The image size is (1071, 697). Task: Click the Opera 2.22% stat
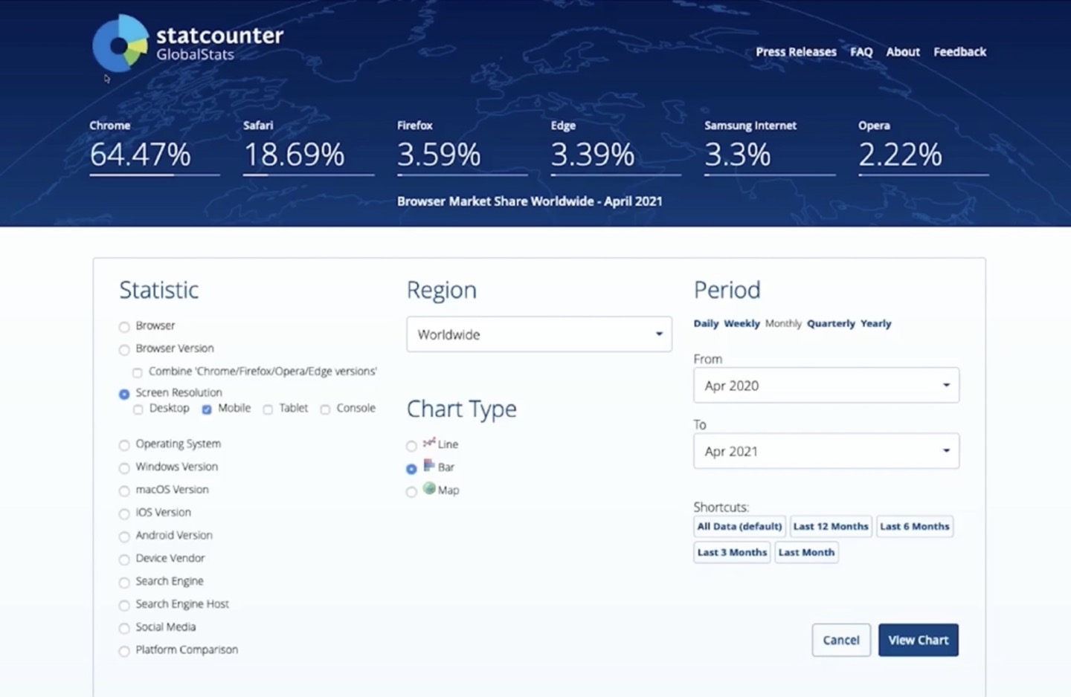(923, 147)
